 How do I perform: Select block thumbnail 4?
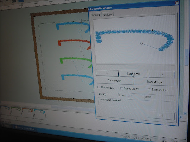click(40, 114)
